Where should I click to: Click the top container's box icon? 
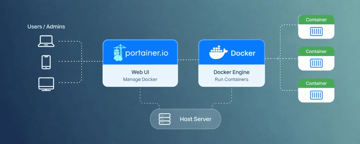[x=316, y=32]
